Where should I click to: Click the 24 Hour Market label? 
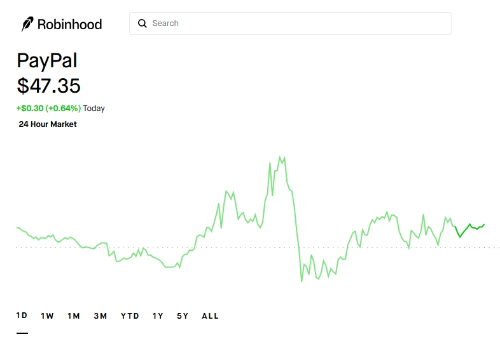[48, 124]
